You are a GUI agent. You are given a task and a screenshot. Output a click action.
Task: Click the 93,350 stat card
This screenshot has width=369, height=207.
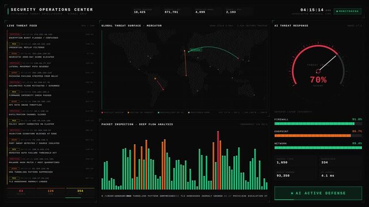point(295,174)
